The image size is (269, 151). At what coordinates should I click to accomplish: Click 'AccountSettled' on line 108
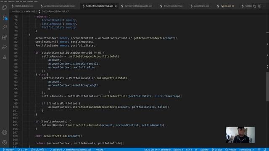click(55, 136)
